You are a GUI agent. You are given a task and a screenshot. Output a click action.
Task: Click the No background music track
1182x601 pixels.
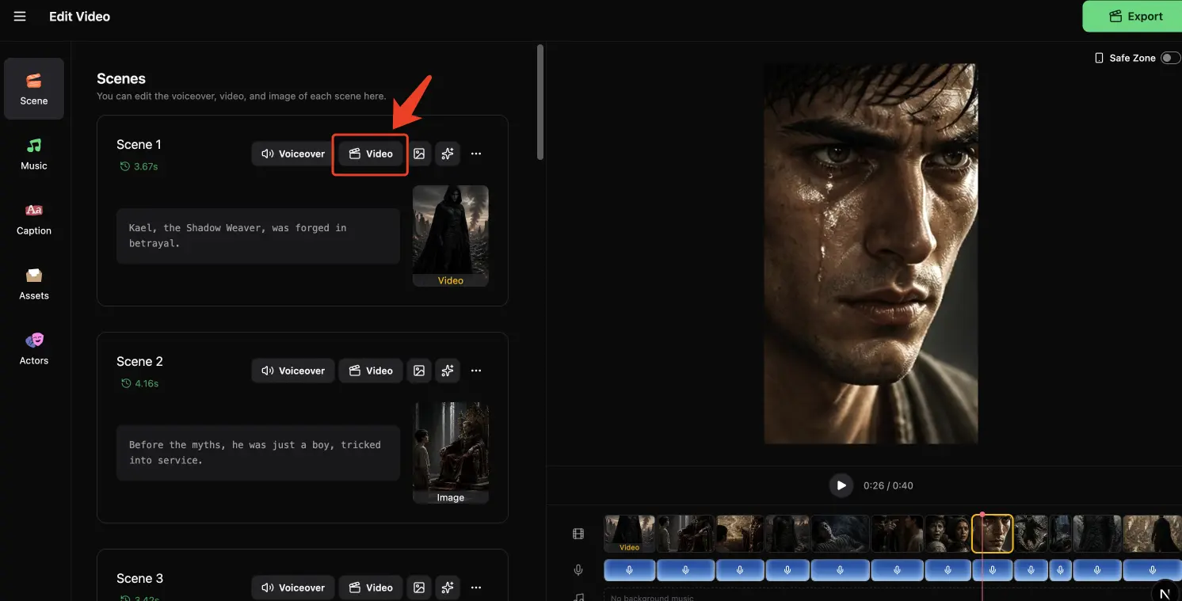892,596
